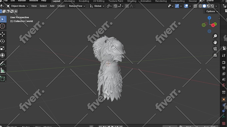Pick the Add Cube tool

[3, 79]
